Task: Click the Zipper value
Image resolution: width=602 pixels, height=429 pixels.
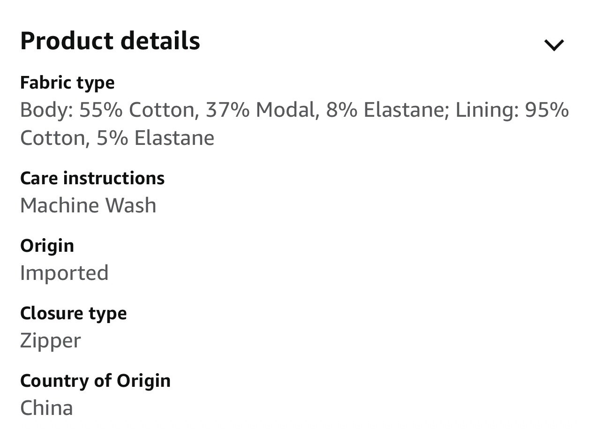Action: pyautogui.click(x=51, y=341)
